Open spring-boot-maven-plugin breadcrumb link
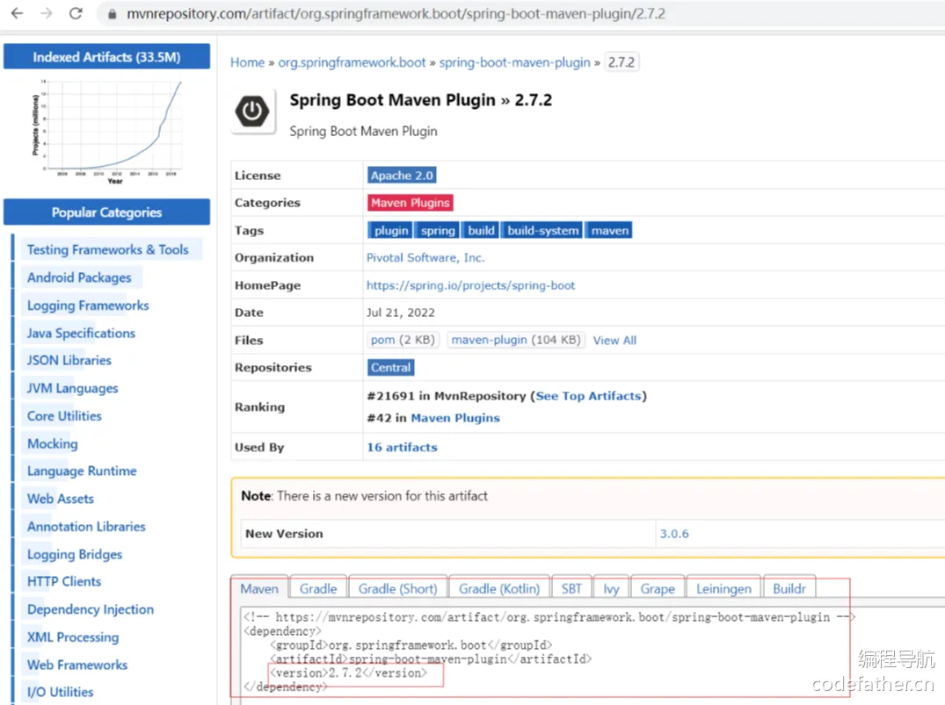Screen dimensions: 945x705 tap(514, 62)
